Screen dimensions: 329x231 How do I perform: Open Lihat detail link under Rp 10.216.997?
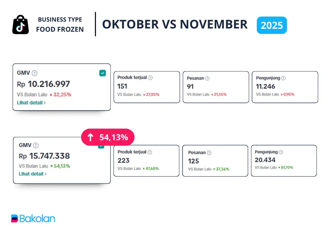[31, 103]
